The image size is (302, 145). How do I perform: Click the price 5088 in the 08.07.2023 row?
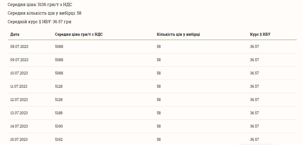(59, 47)
